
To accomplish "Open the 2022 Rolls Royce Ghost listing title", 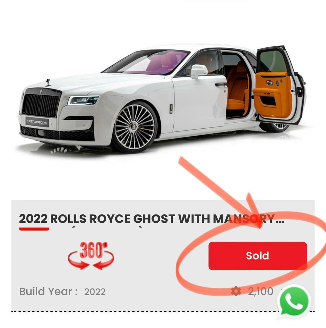I will point(151,219).
